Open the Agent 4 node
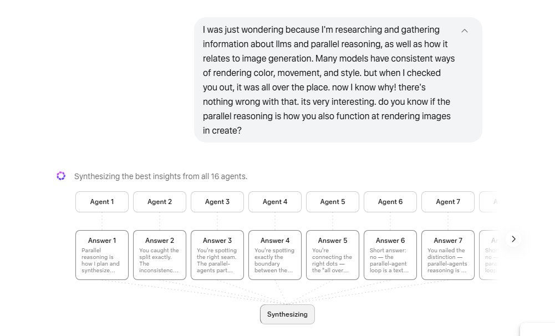 pyautogui.click(x=275, y=202)
